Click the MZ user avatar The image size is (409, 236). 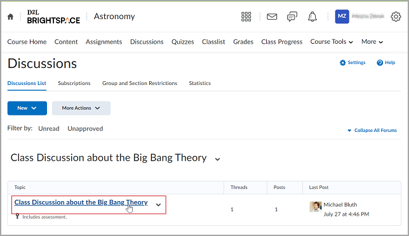pos(342,16)
